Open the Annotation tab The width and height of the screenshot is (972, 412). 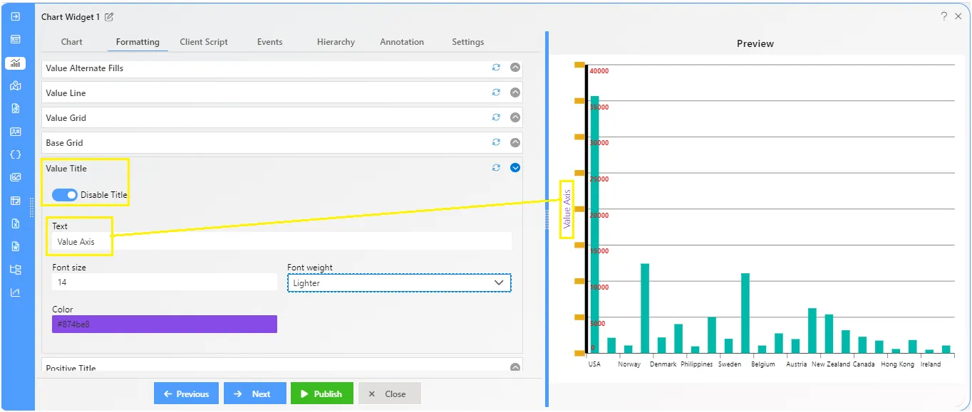click(402, 42)
